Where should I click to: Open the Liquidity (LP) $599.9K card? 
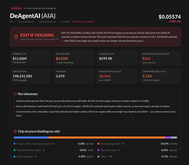117,58
